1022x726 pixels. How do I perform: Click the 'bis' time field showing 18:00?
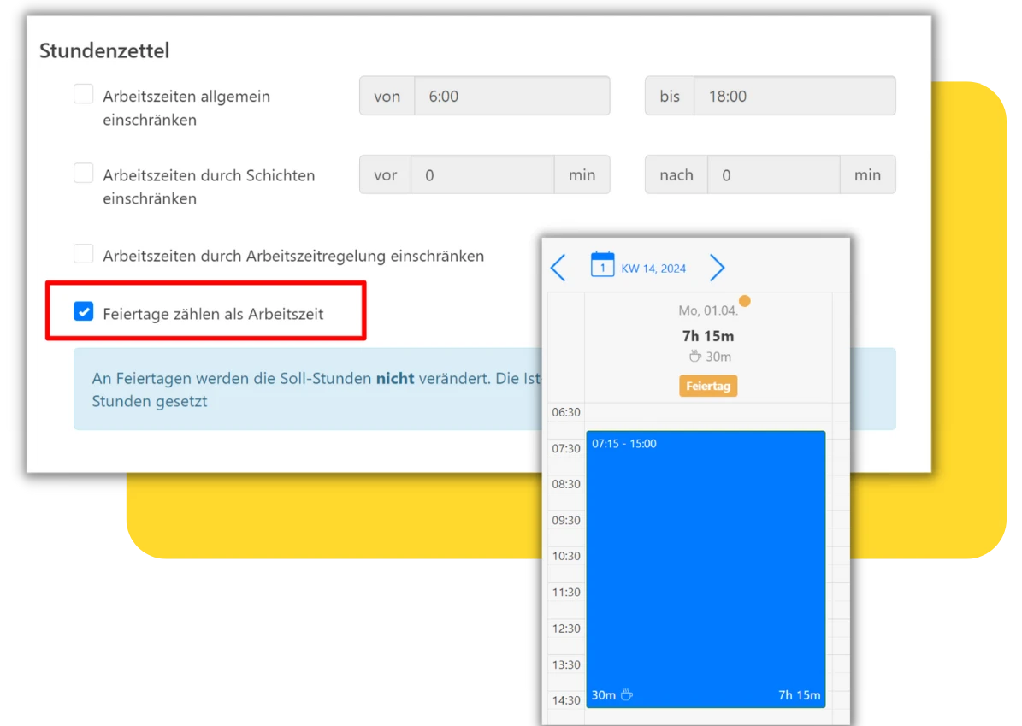pos(795,96)
